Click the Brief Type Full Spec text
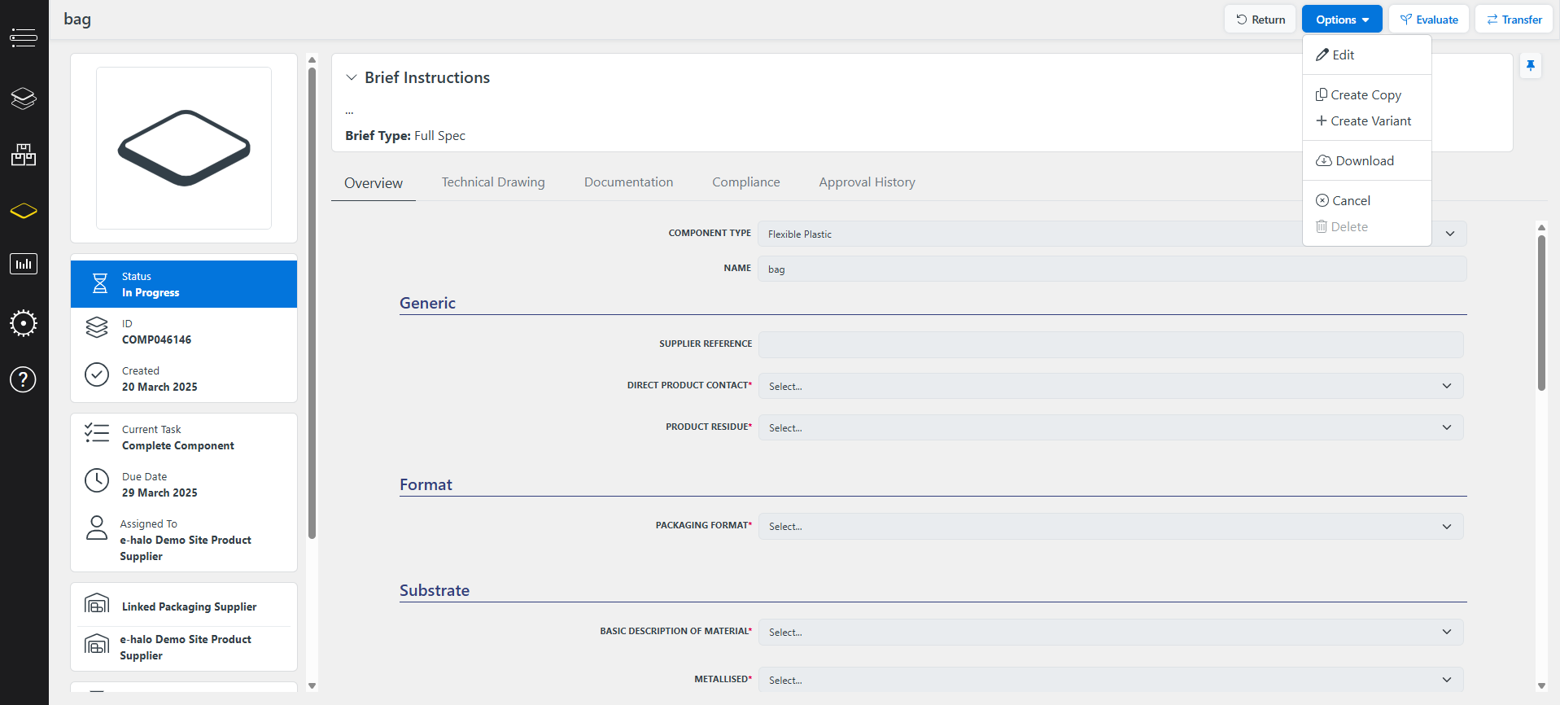Image resolution: width=1560 pixels, height=705 pixels. 405,135
